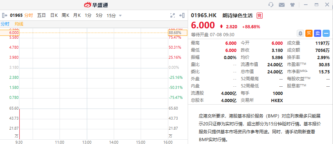
Task: Click the 最低 value 6.000
Action: [x=231, y=50]
